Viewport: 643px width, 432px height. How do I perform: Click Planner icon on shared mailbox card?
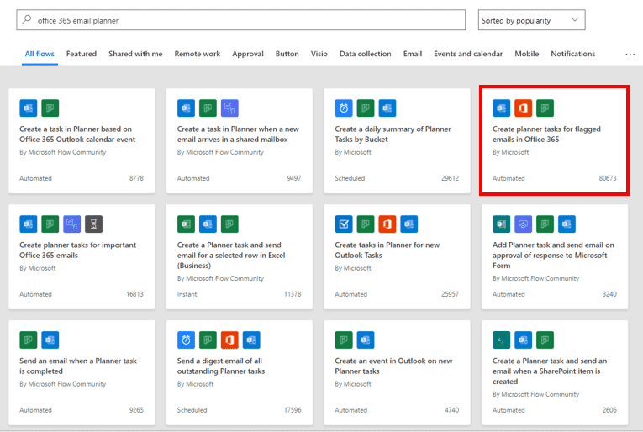coord(208,108)
